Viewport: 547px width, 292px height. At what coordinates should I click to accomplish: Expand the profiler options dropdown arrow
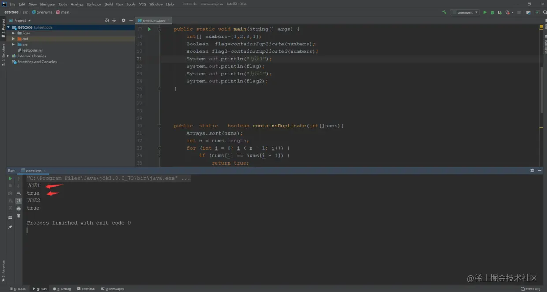(x=512, y=12)
